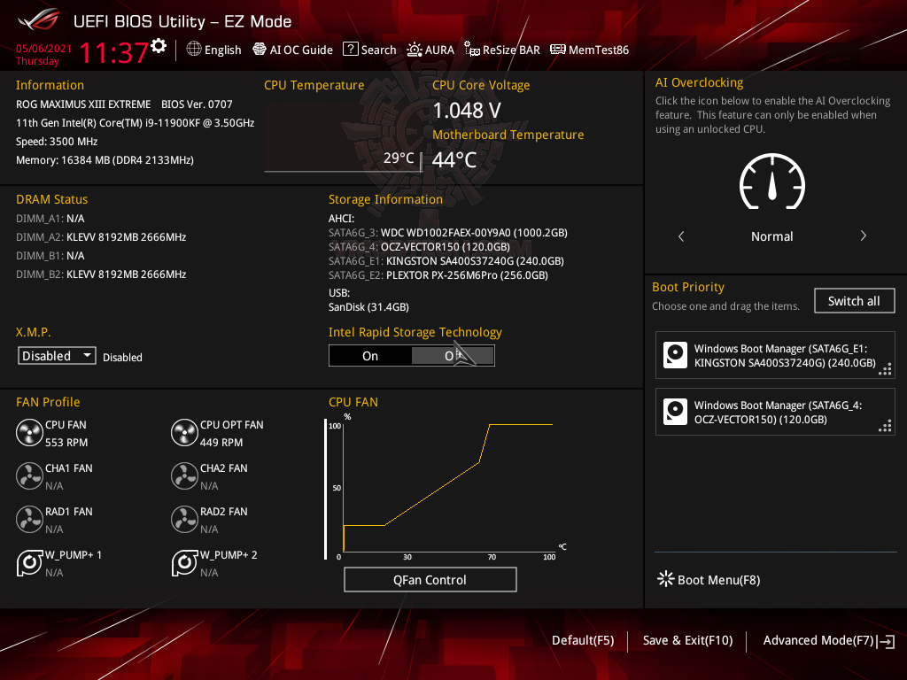Open AI OC Guide icon
Viewport: 907px width, 680px height.
tap(260, 50)
